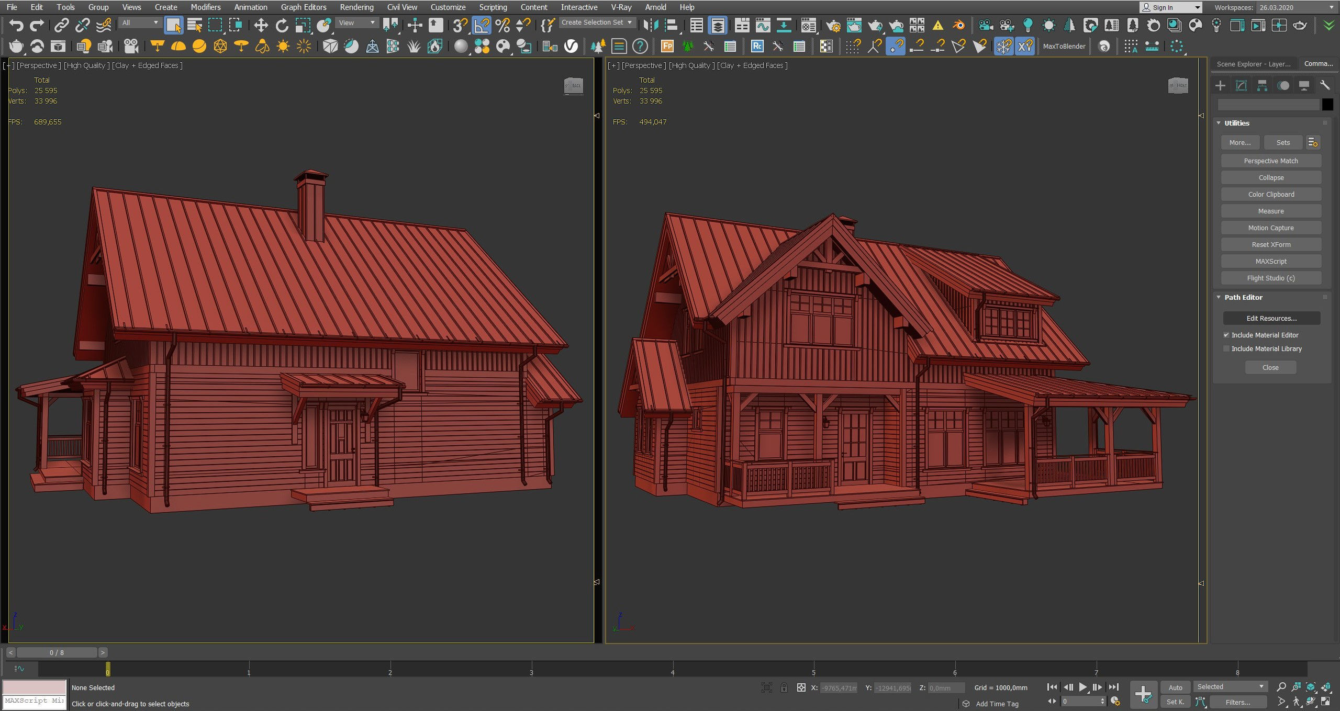This screenshot has width=1340, height=711.
Task: Click Edit Resources... button
Action: 1271,318
